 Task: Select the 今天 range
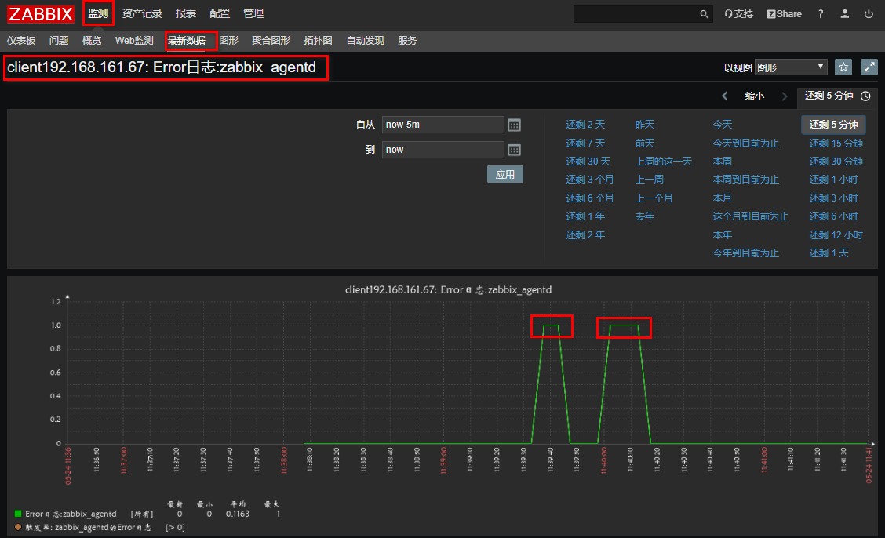click(x=723, y=125)
